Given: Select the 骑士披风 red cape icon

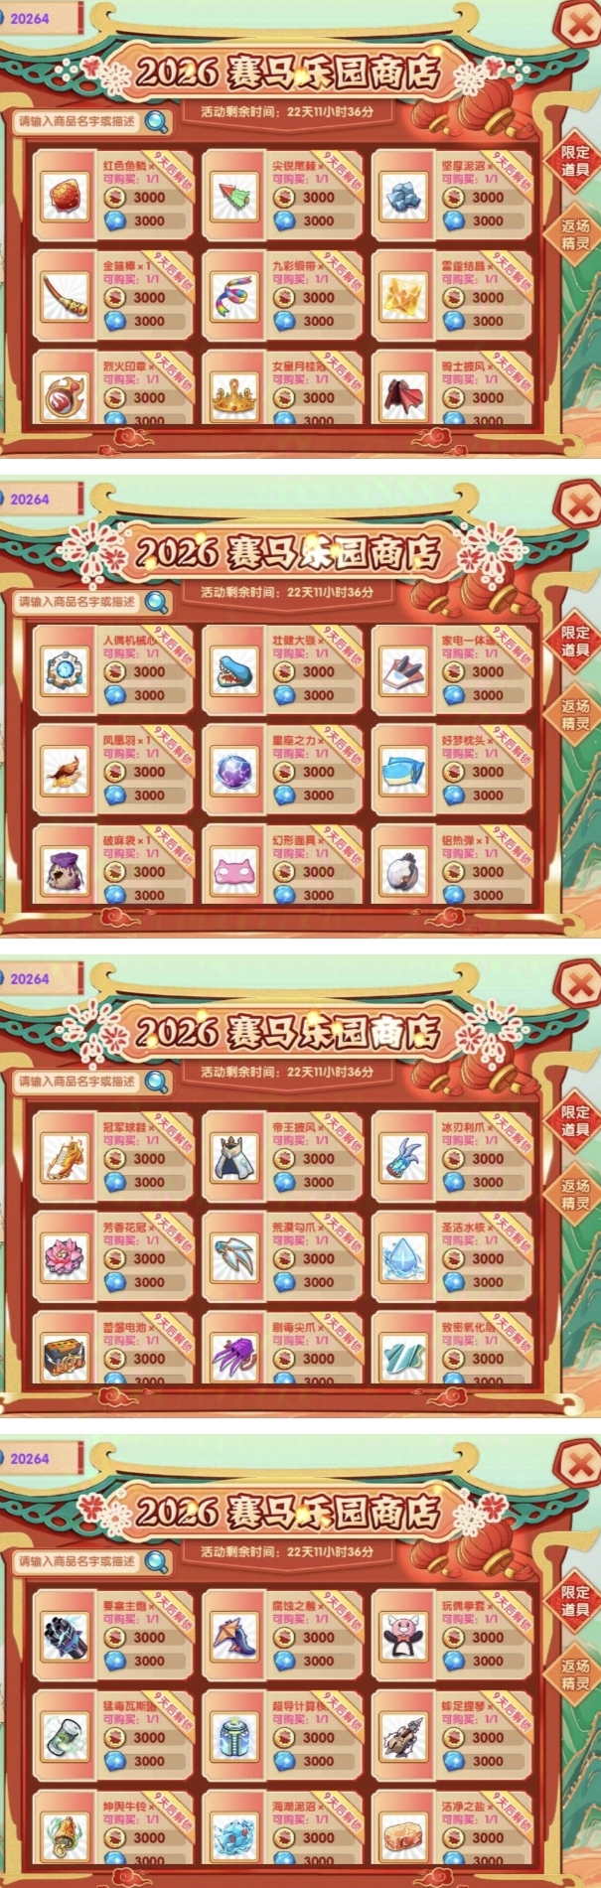Looking at the screenshot, I should point(404,394).
